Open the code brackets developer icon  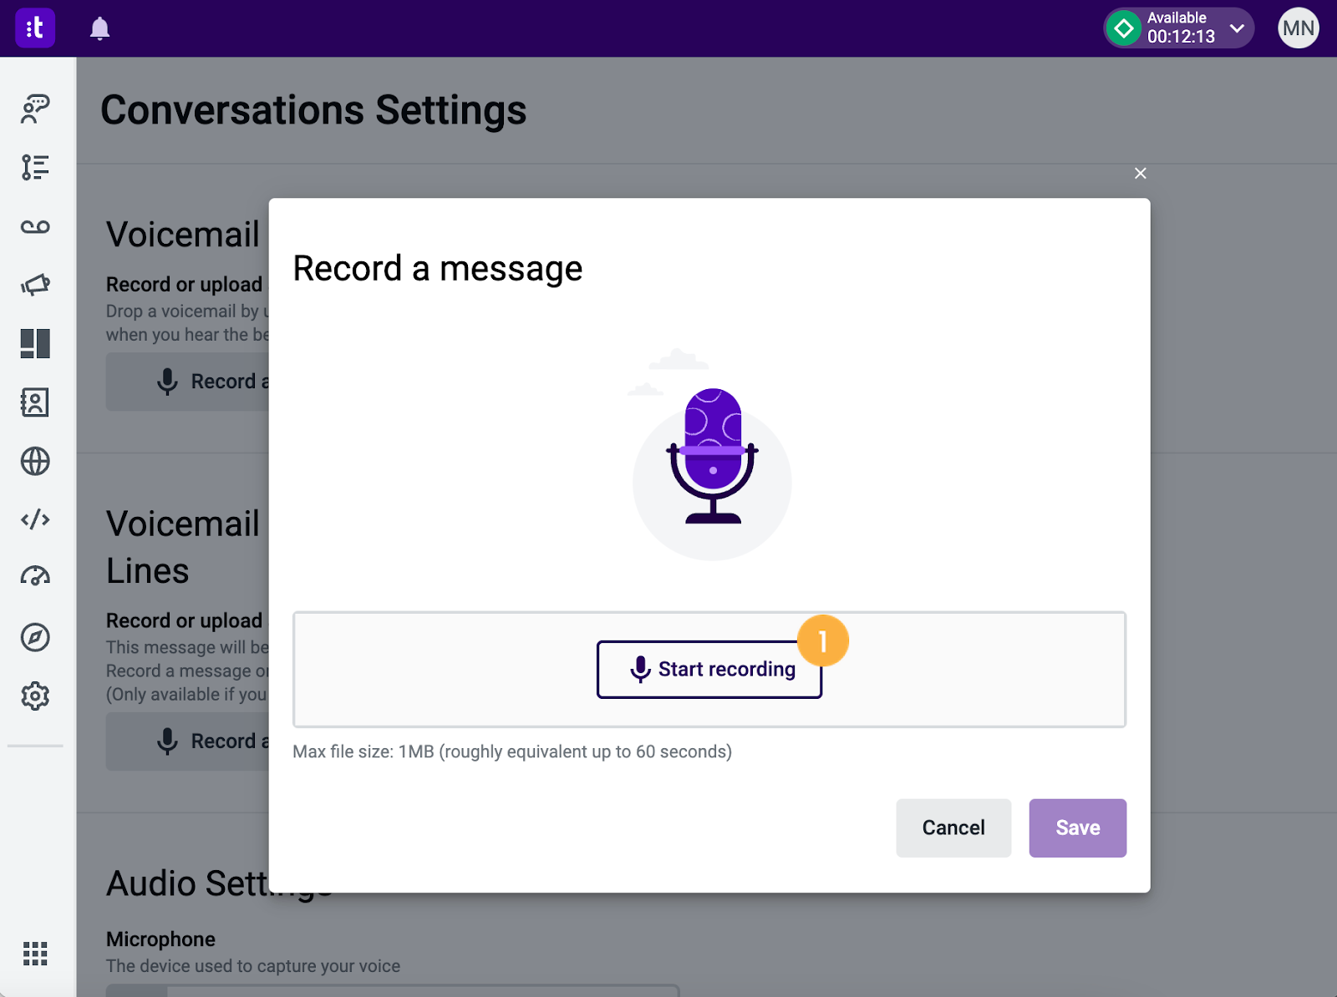click(35, 519)
